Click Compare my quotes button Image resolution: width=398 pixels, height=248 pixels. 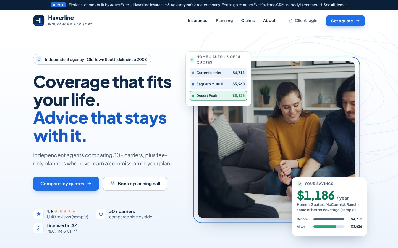click(x=66, y=184)
